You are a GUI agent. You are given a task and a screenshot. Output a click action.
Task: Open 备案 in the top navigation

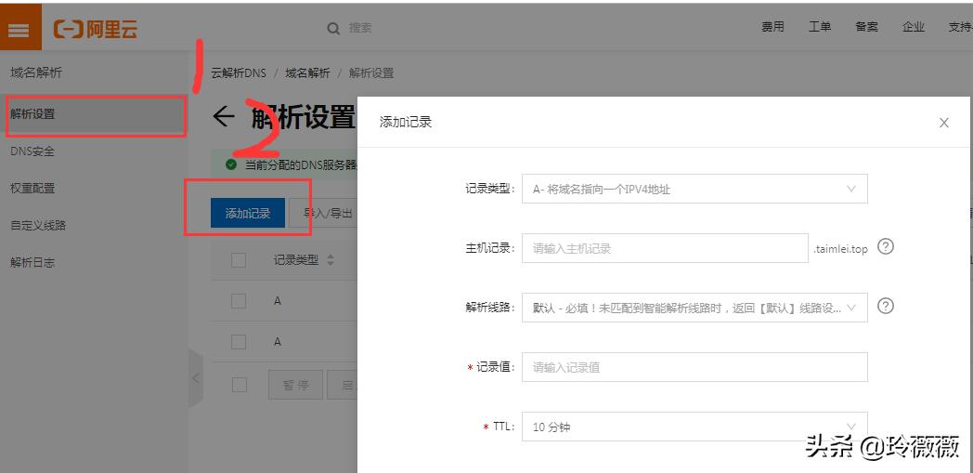click(866, 27)
